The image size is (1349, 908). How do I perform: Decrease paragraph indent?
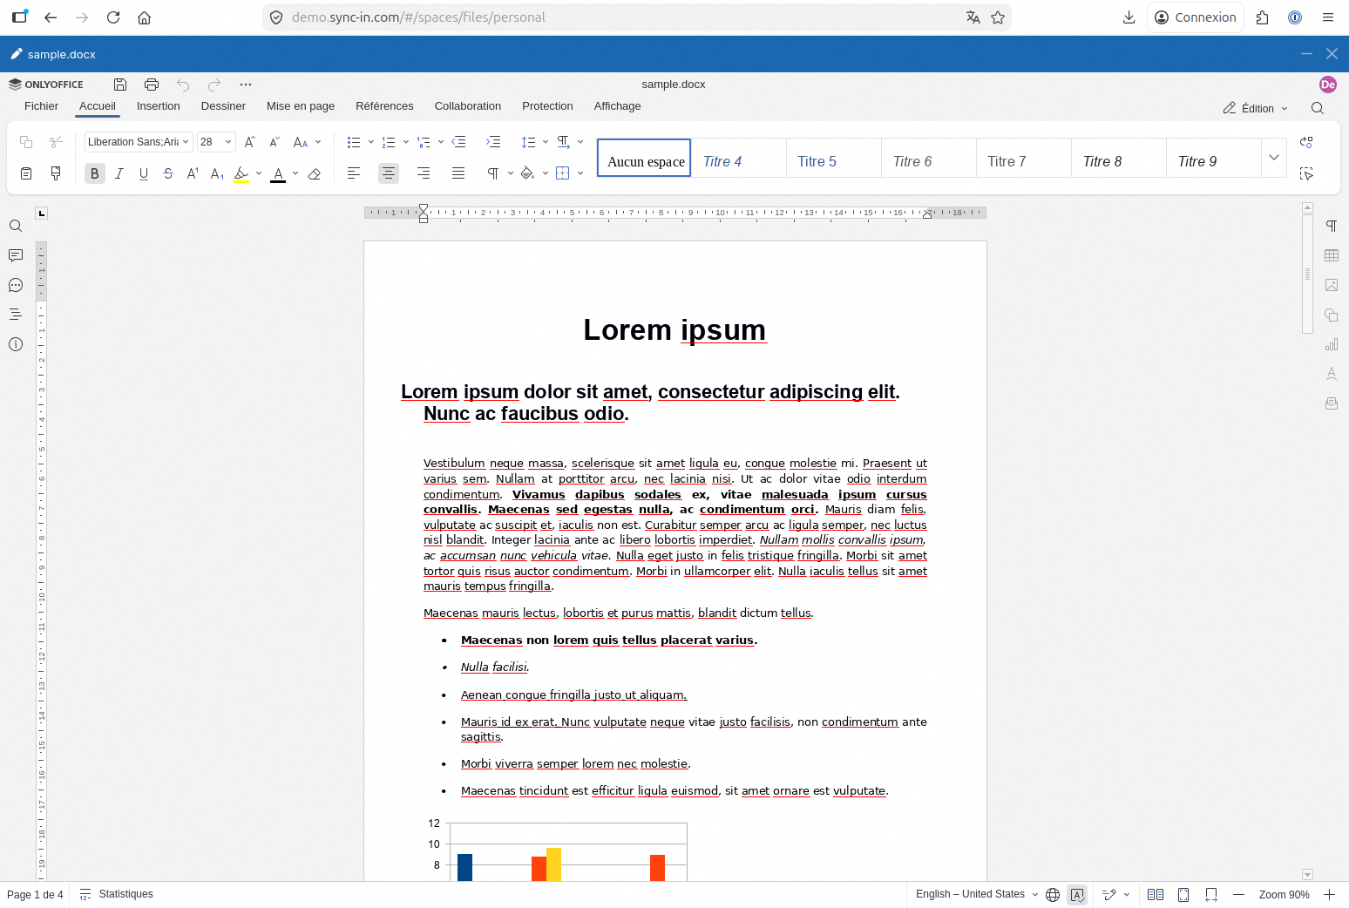coord(458,142)
